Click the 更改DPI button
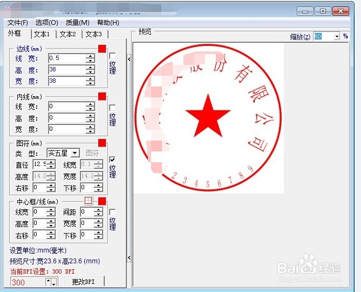 point(83,282)
